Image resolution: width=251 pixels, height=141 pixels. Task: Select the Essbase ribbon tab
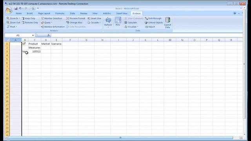[x=136, y=13]
